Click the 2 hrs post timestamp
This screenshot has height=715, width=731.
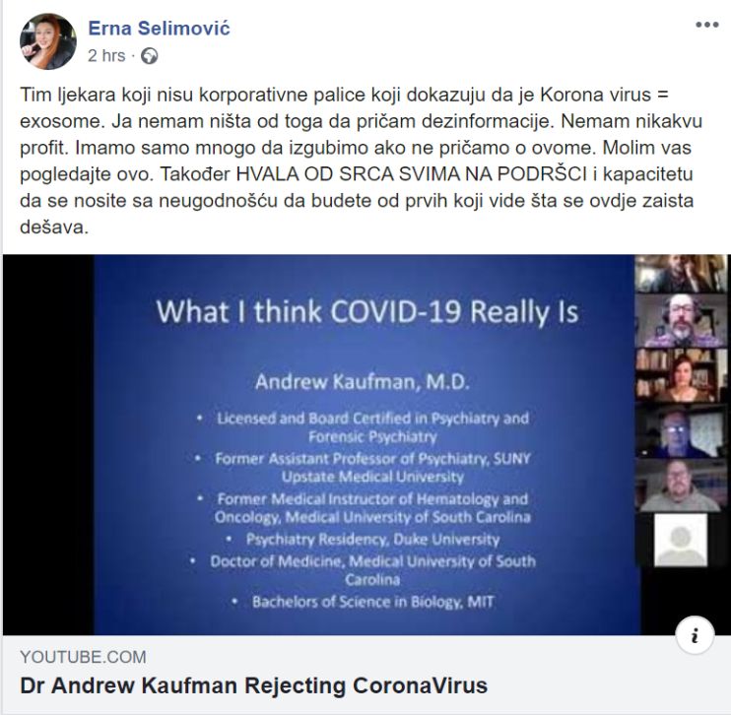[x=106, y=56]
